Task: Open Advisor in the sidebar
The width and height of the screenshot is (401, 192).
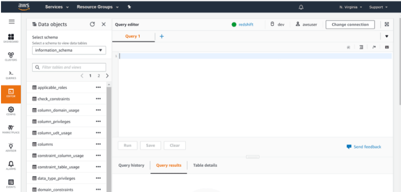Action: coord(11,147)
